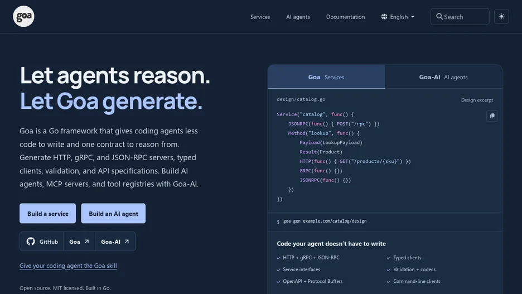Image resolution: width=522 pixels, height=294 pixels.
Task: Click the external arrow beside Goa-AI
Action: tap(127, 242)
